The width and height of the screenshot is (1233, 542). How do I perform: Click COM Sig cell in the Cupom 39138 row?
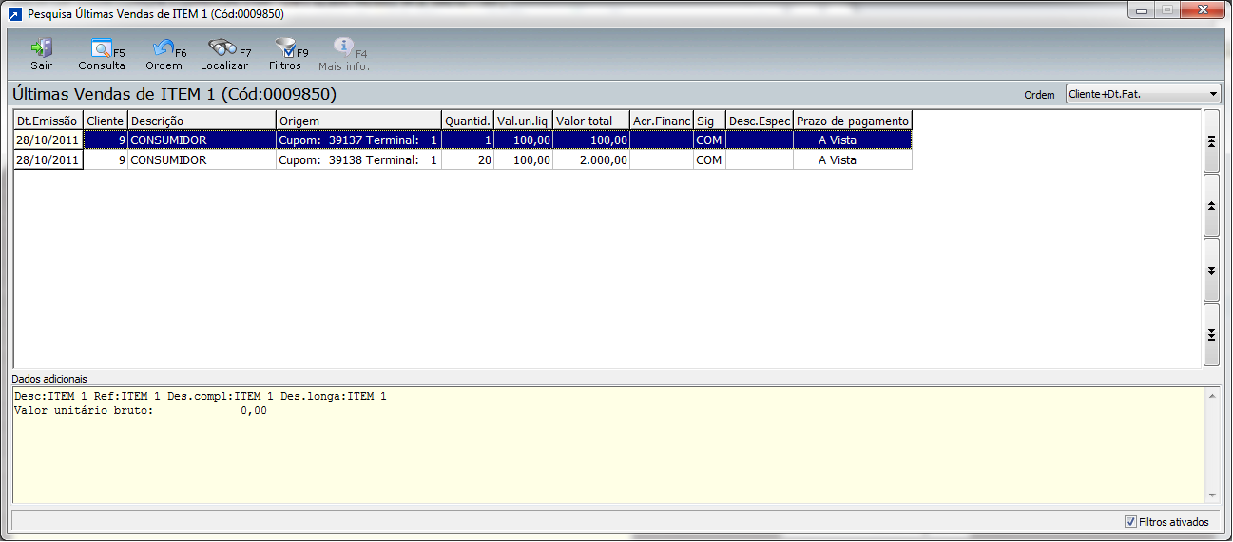709,160
